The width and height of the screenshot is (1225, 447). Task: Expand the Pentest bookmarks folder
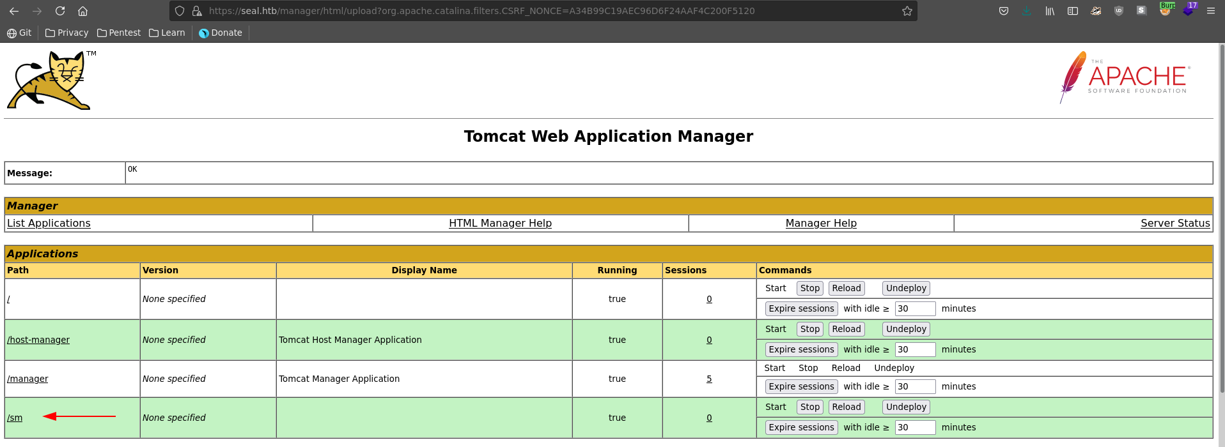[119, 33]
